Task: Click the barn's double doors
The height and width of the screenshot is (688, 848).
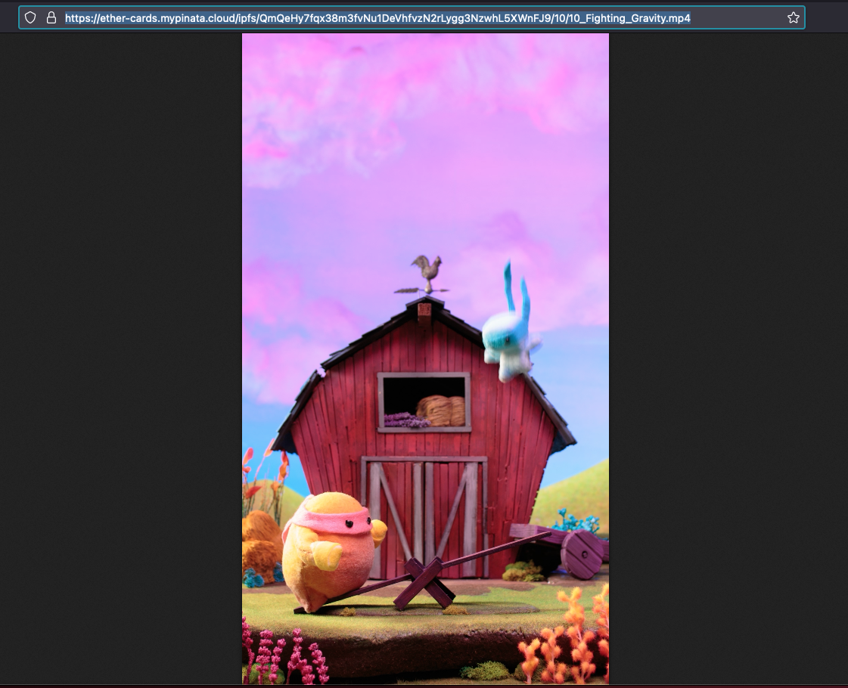Action: (x=424, y=514)
